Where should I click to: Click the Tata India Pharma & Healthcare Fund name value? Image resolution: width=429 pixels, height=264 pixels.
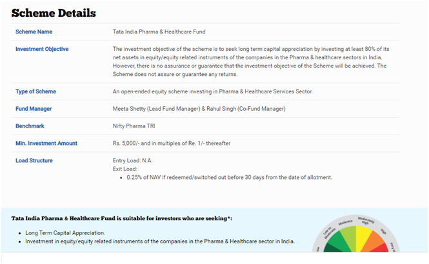click(x=159, y=32)
